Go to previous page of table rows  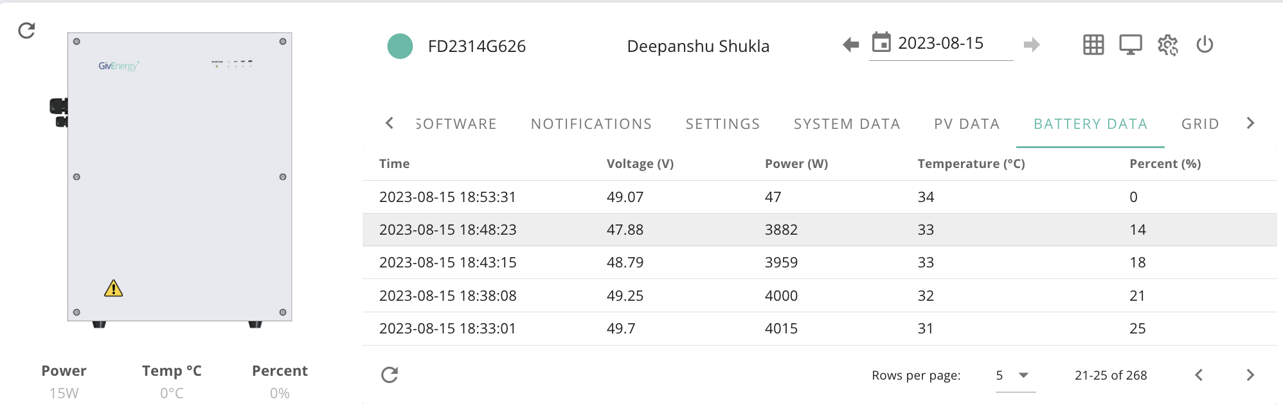[x=1199, y=375]
